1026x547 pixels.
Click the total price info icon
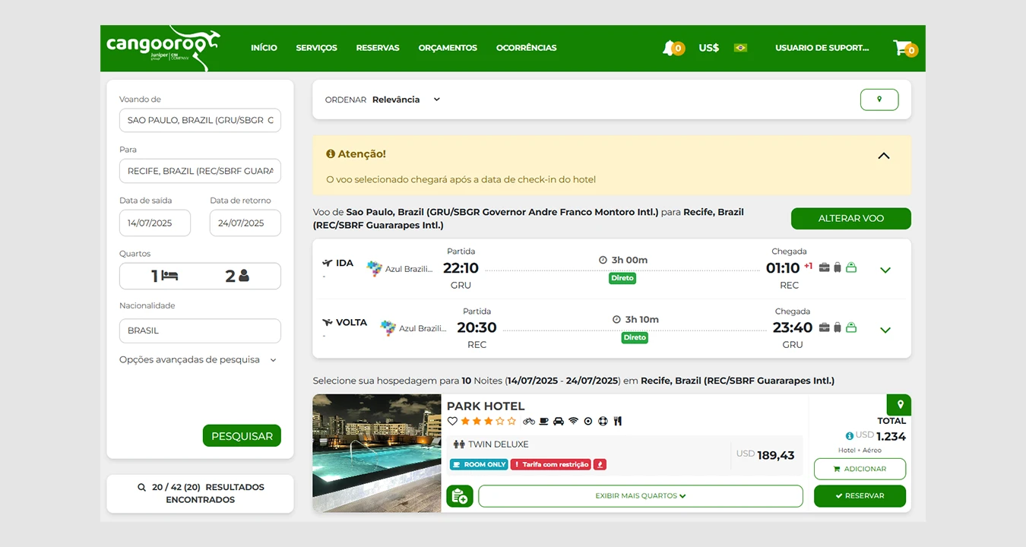(x=849, y=436)
